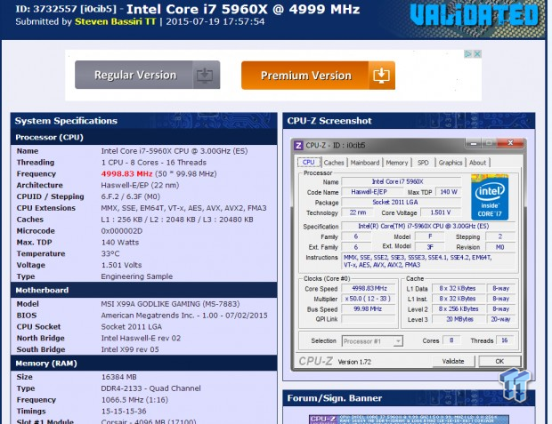This screenshot has height=424, width=552.
Task: Open the Mainboard tab
Action: pyautogui.click(x=365, y=163)
